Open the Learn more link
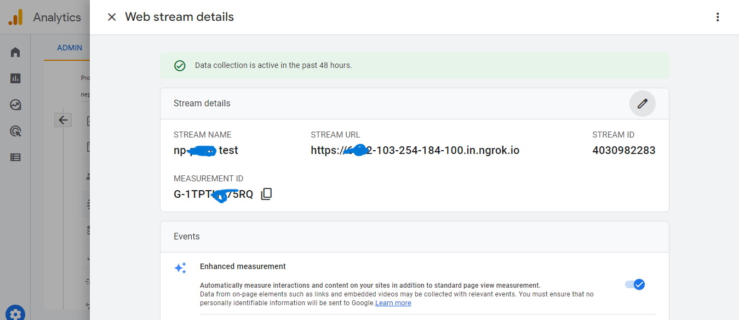The height and width of the screenshot is (320, 739). point(393,302)
